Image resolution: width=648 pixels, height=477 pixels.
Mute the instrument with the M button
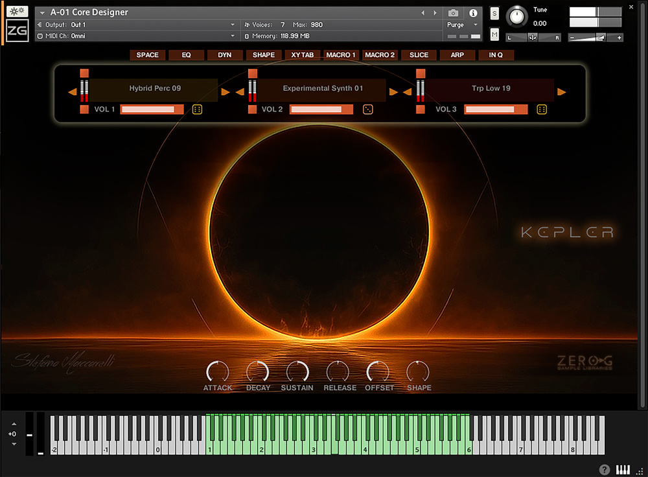[x=495, y=34]
